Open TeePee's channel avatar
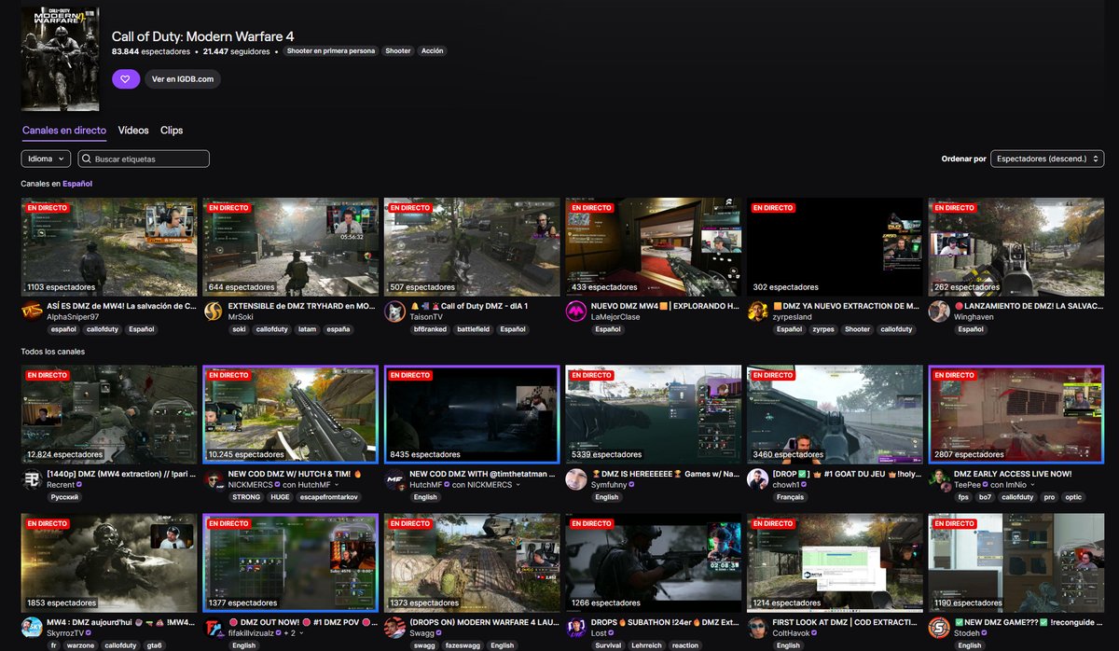1119x651 pixels. click(x=939, y=479)
